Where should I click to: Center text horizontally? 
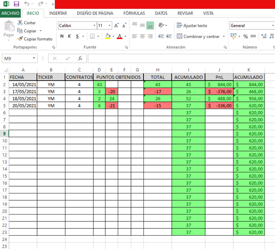(142, 36)
